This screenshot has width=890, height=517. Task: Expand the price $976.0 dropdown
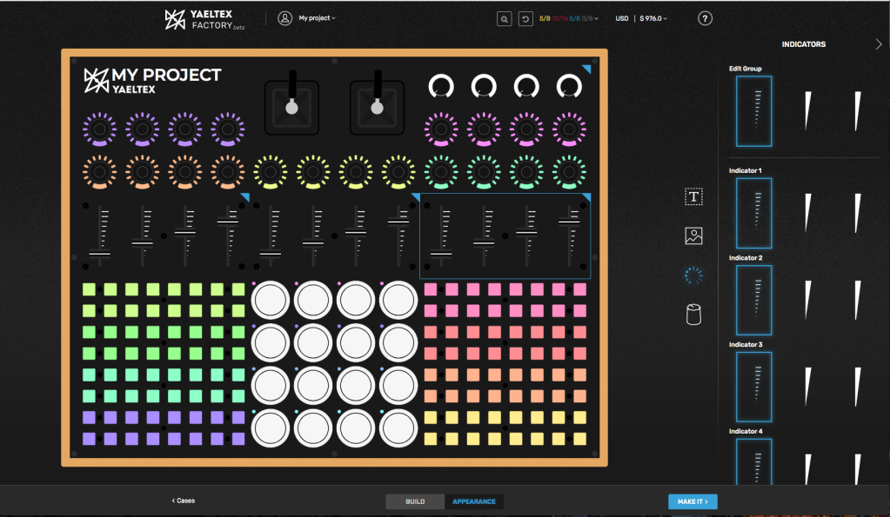pos(652,18)
